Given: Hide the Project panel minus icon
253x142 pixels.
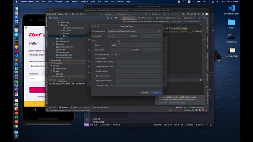Looking at the screenshot, I should pos(119,18).
